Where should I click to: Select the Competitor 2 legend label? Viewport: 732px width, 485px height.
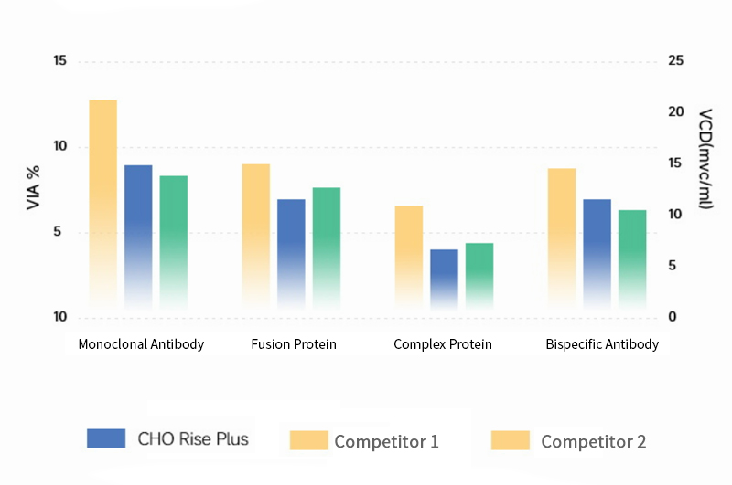tap(593, 442)
